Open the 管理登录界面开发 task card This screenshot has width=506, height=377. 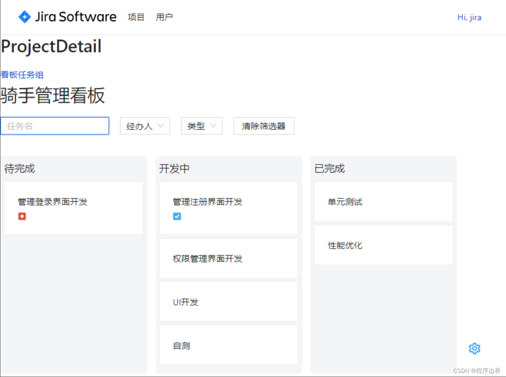74,208
